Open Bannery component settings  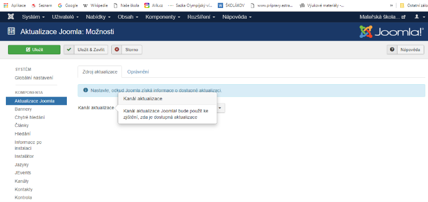click(x=23, y=109)
